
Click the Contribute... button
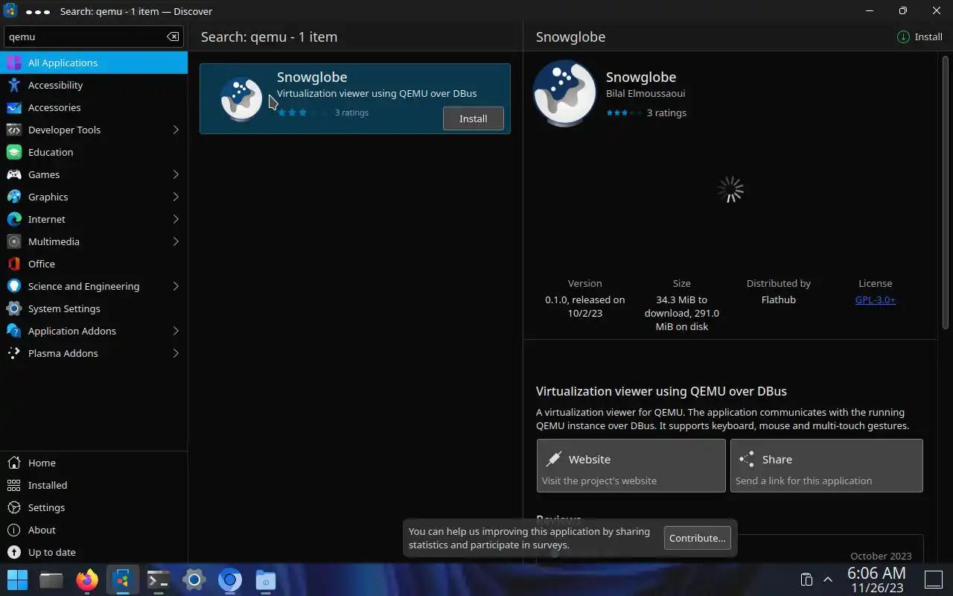click(697, 538)
